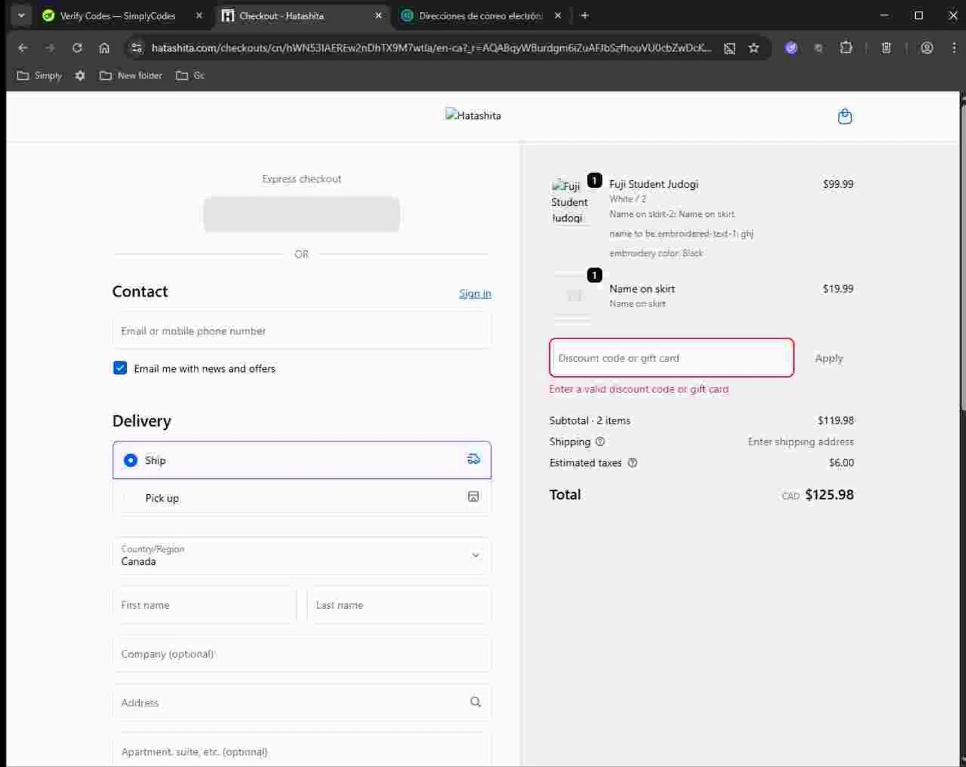Click the browser address bar URL

(x=431, y=48)
